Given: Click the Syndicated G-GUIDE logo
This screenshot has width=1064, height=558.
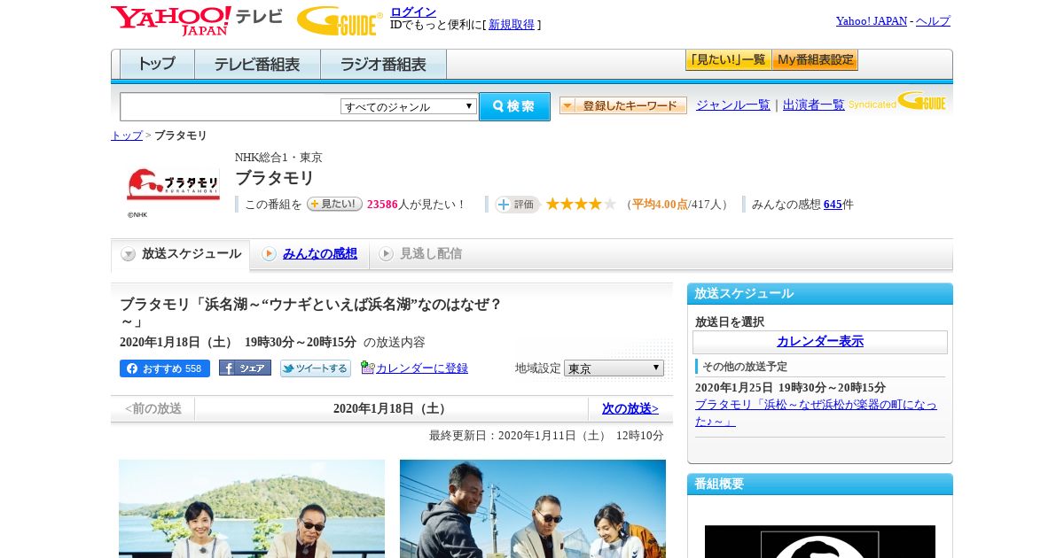Looking at the screenshot, I should (897, 101).
